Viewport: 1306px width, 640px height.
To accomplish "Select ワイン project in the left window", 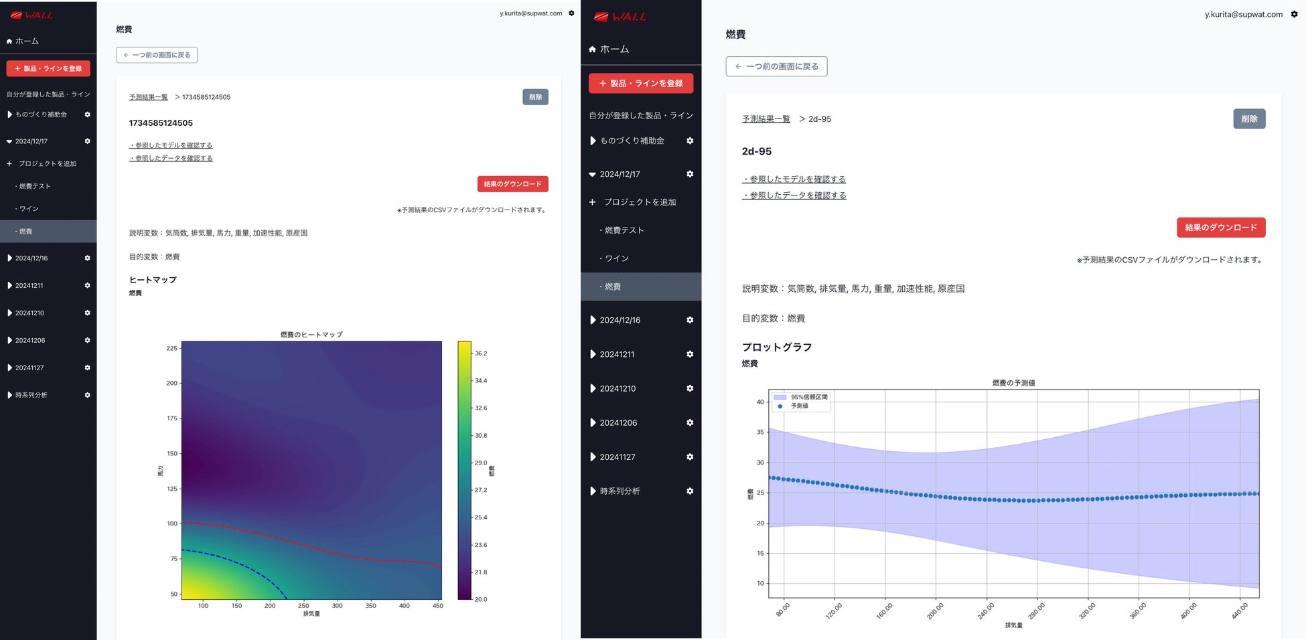I will click(27, 209).
